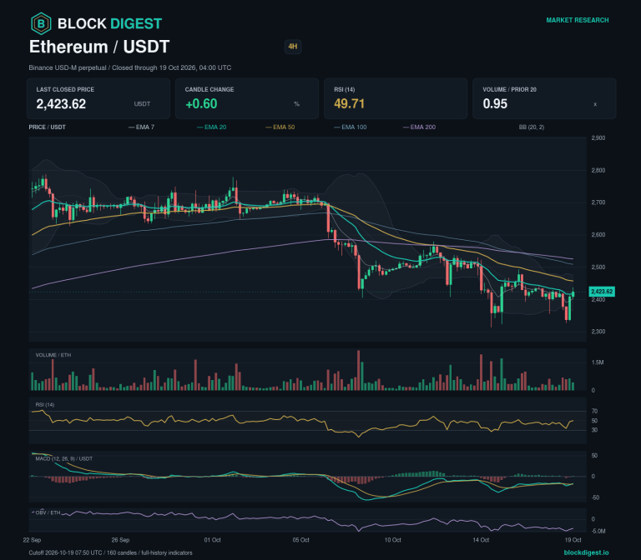The image size is (641, 560).
Task: Click the tallest red volume bar
Action: pyautogui.click(x=359, y=370)
